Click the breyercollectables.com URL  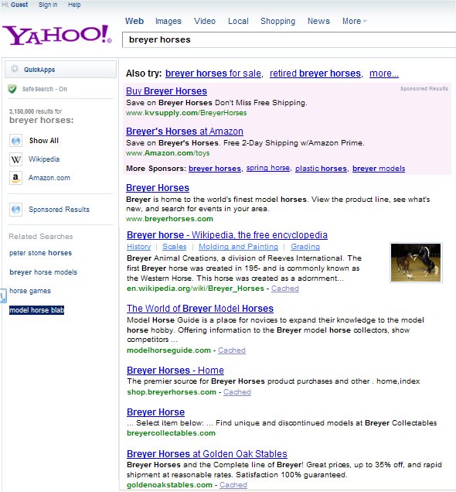pyautogui.click(x=171, y=433)
